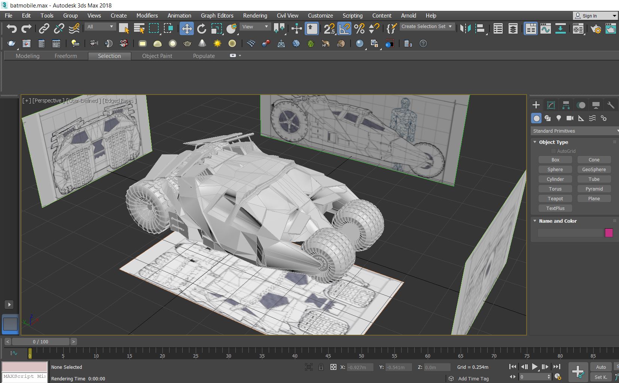Click the Select and Place tool

232,28
